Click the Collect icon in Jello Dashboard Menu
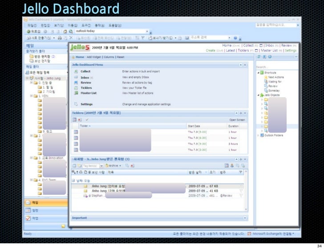Image resolution: width=324 pixels, height=250 pixels. (x=76, y=71)
